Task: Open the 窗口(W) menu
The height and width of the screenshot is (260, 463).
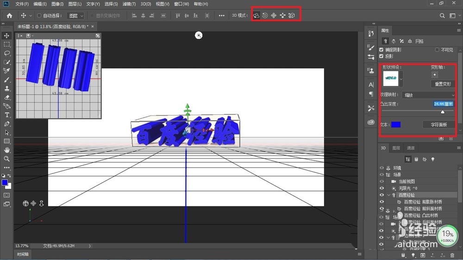Action: point(181,4)
